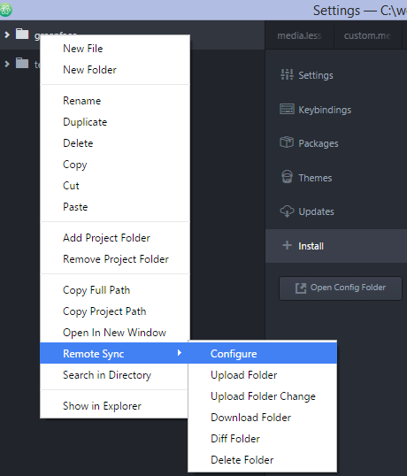
Task: Open the Remote Sync submenu arrow
Action: tap(180, 352)
